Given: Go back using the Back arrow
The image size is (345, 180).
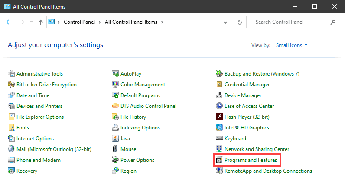Looking at the screenshot, I should point(9,22).
